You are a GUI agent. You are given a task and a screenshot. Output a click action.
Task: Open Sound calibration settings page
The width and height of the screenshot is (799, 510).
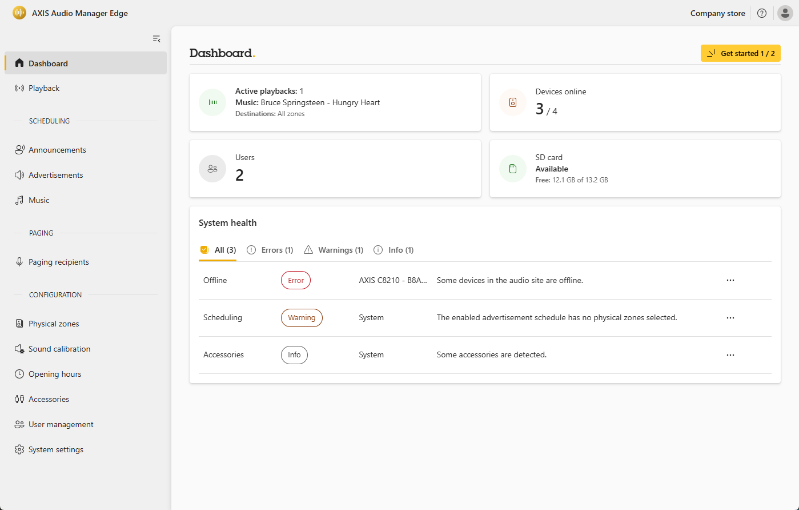[59, 349]
